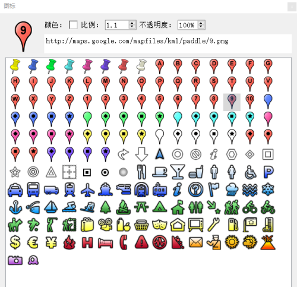The width and height of the screenshot is (297, 287).
Task: Decrease the opacity with down arrow
Action: (201, 27)
